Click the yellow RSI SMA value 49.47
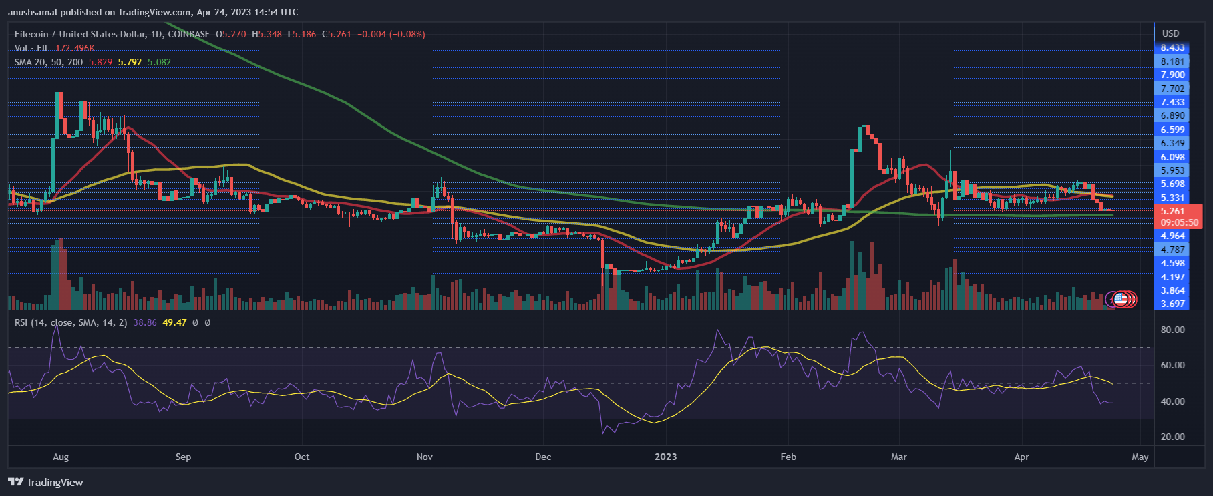 174,322
